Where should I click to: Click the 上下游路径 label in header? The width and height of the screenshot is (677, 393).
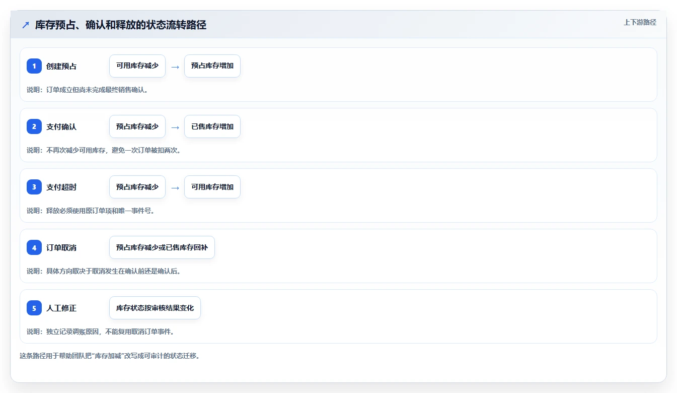point(640,22)
